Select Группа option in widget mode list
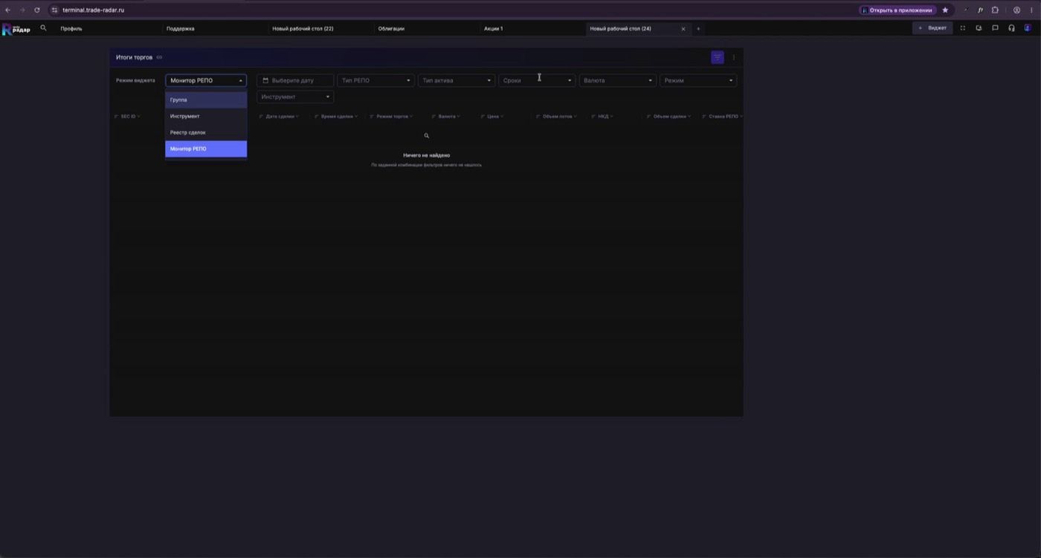This screenshot has height=558, width=1041. [206, 100]
